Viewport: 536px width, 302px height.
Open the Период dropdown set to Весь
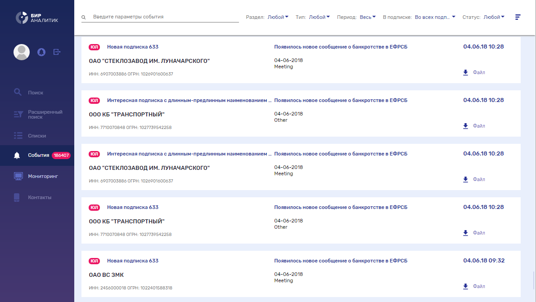coord(368,16)
